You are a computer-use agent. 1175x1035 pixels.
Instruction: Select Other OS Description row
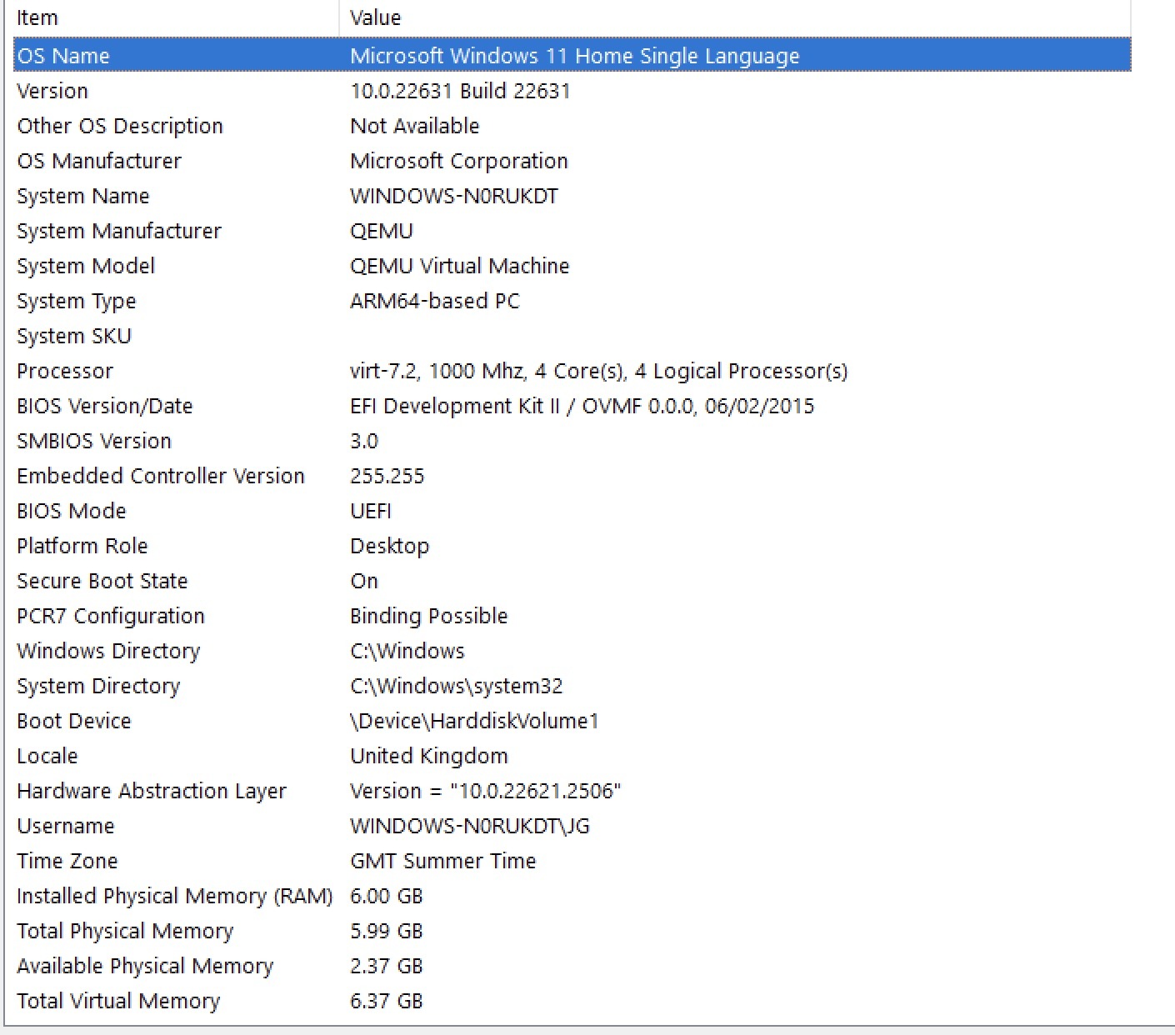click(x=572, y=126)
